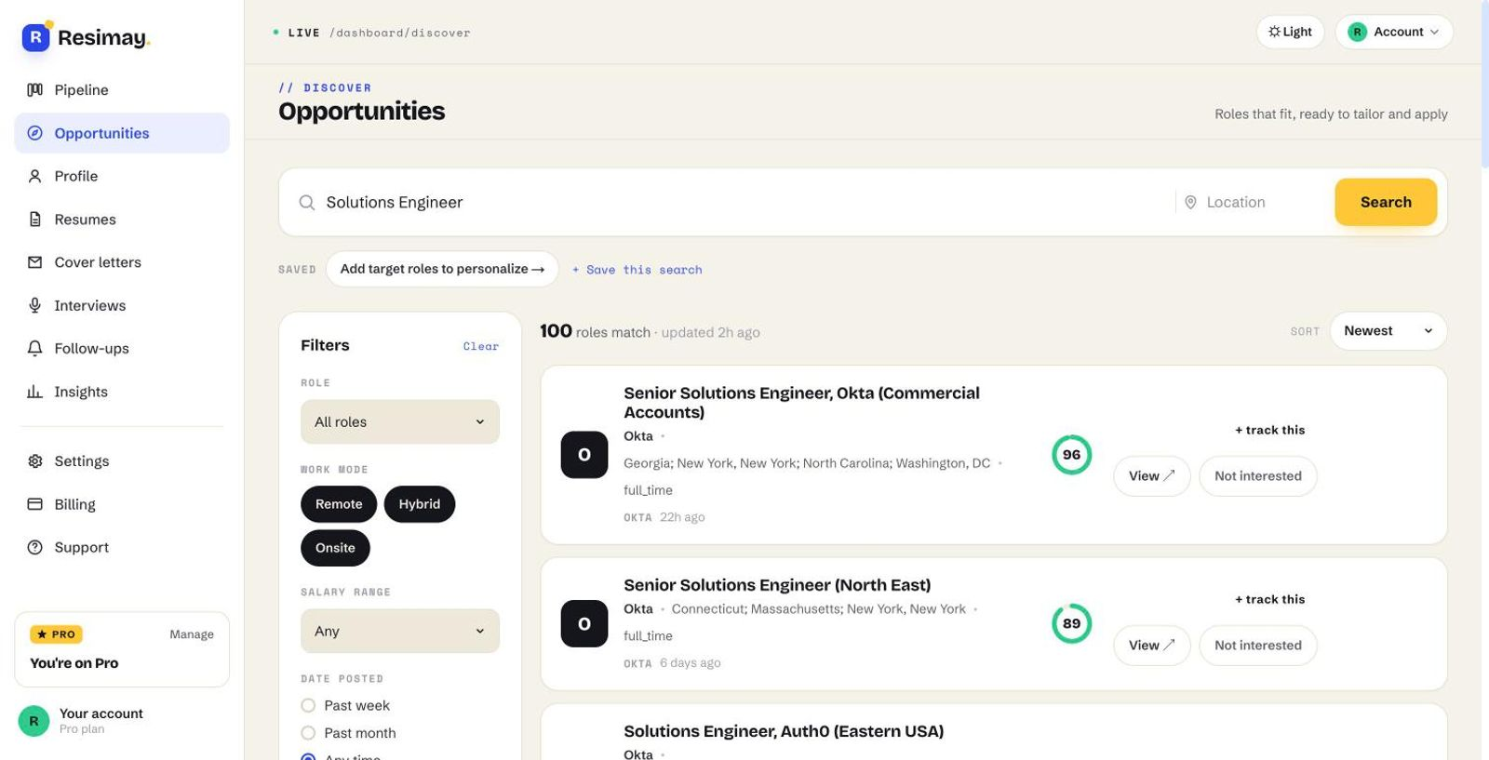Click the Cover letters envelope icon
Screen dimensions: 1489x760
pos(35,262)
